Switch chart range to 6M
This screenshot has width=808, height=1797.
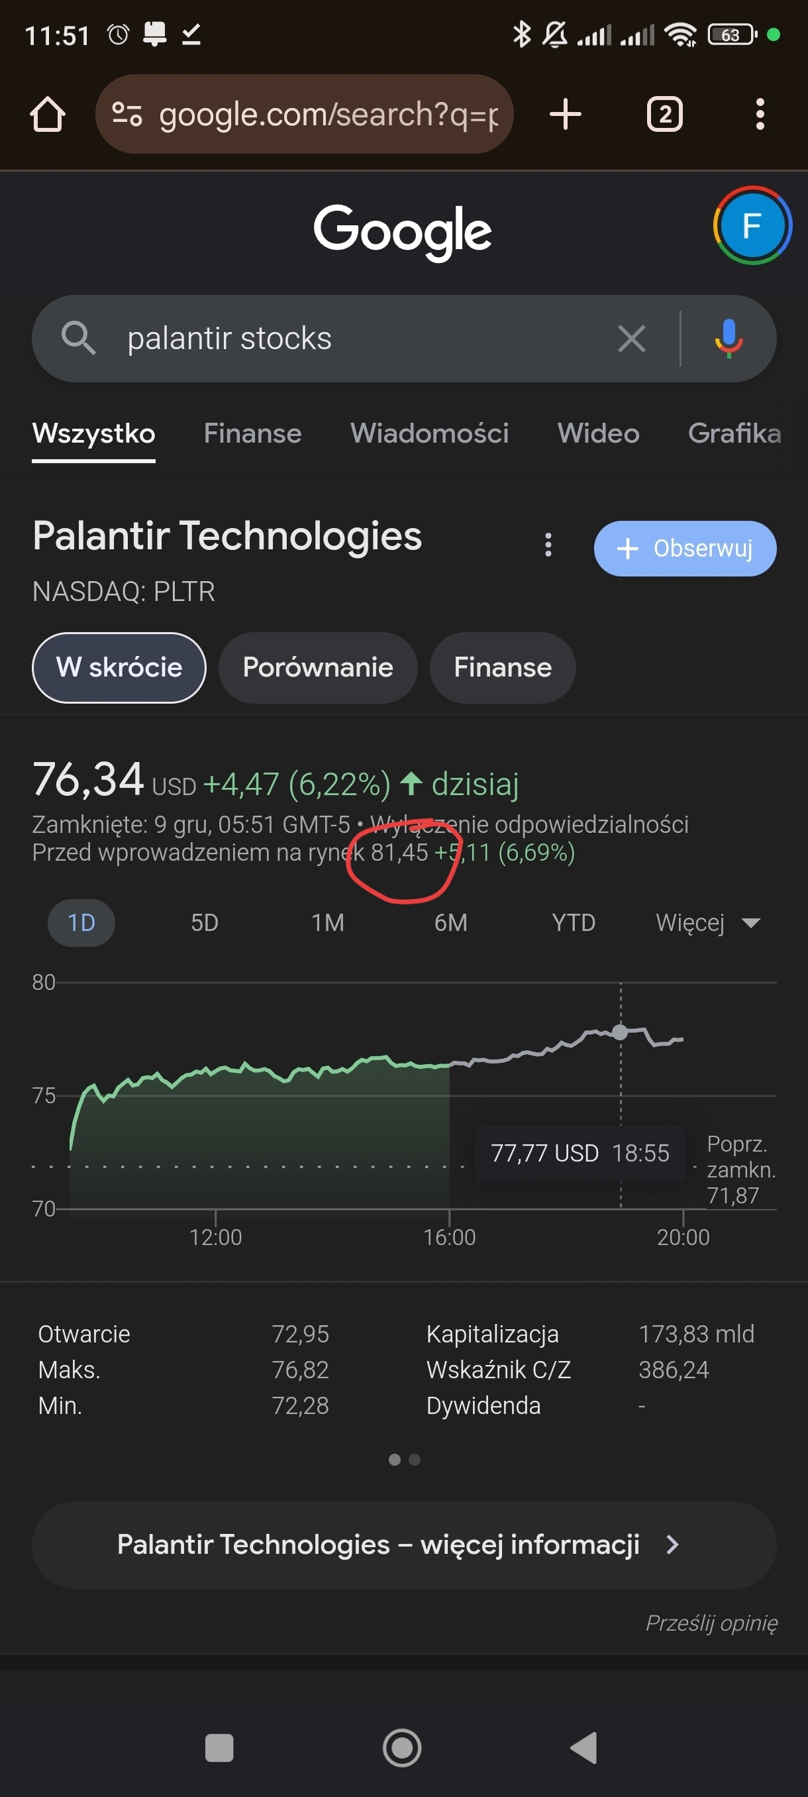pos(450,923)
